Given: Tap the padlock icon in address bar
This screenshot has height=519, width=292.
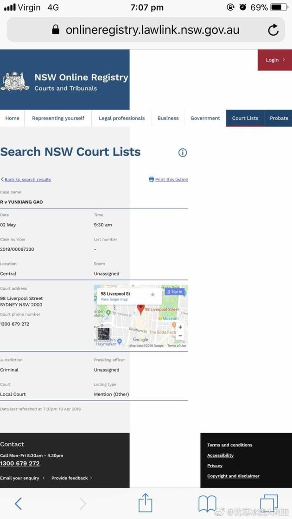Looking at the screenshot, I should (56, 30).
